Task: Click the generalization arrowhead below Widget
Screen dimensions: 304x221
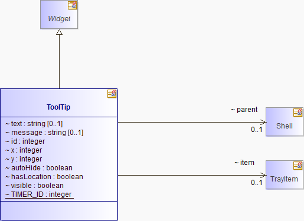Action: 59,32
